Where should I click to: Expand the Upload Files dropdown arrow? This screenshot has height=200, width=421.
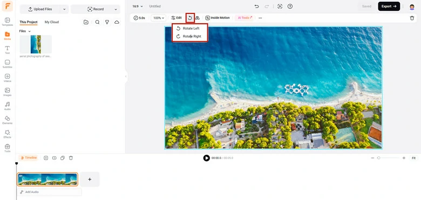pos(64,9)
